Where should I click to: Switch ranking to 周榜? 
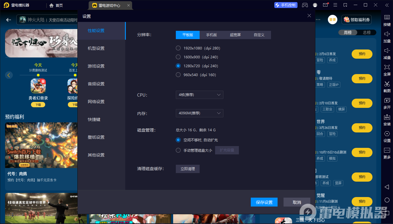[348, 33]
